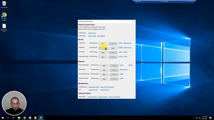214x120 pixels.
Task: Start the Cron Task
Action: point(103,53)
